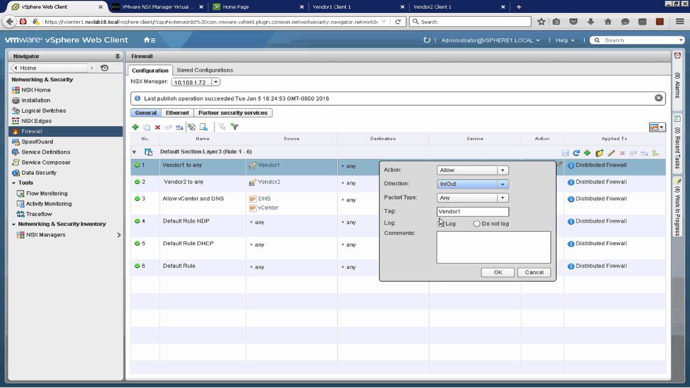The width and height of the screenshot is (690, 388).
Task: Open the Administrator@VSPHERE1.LOCAL user menu
Action: click(x=490, y=40)
